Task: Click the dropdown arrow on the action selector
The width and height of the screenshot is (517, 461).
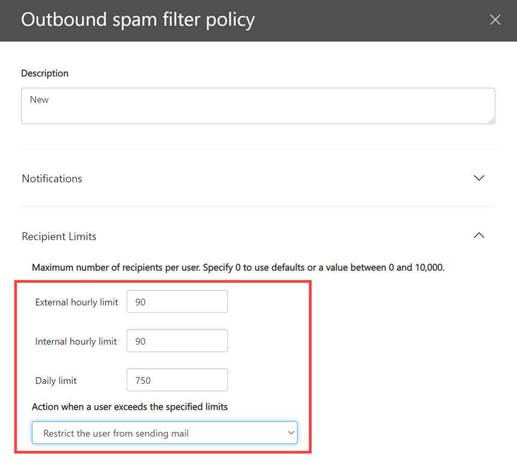Action: click(x=291, y=433)
